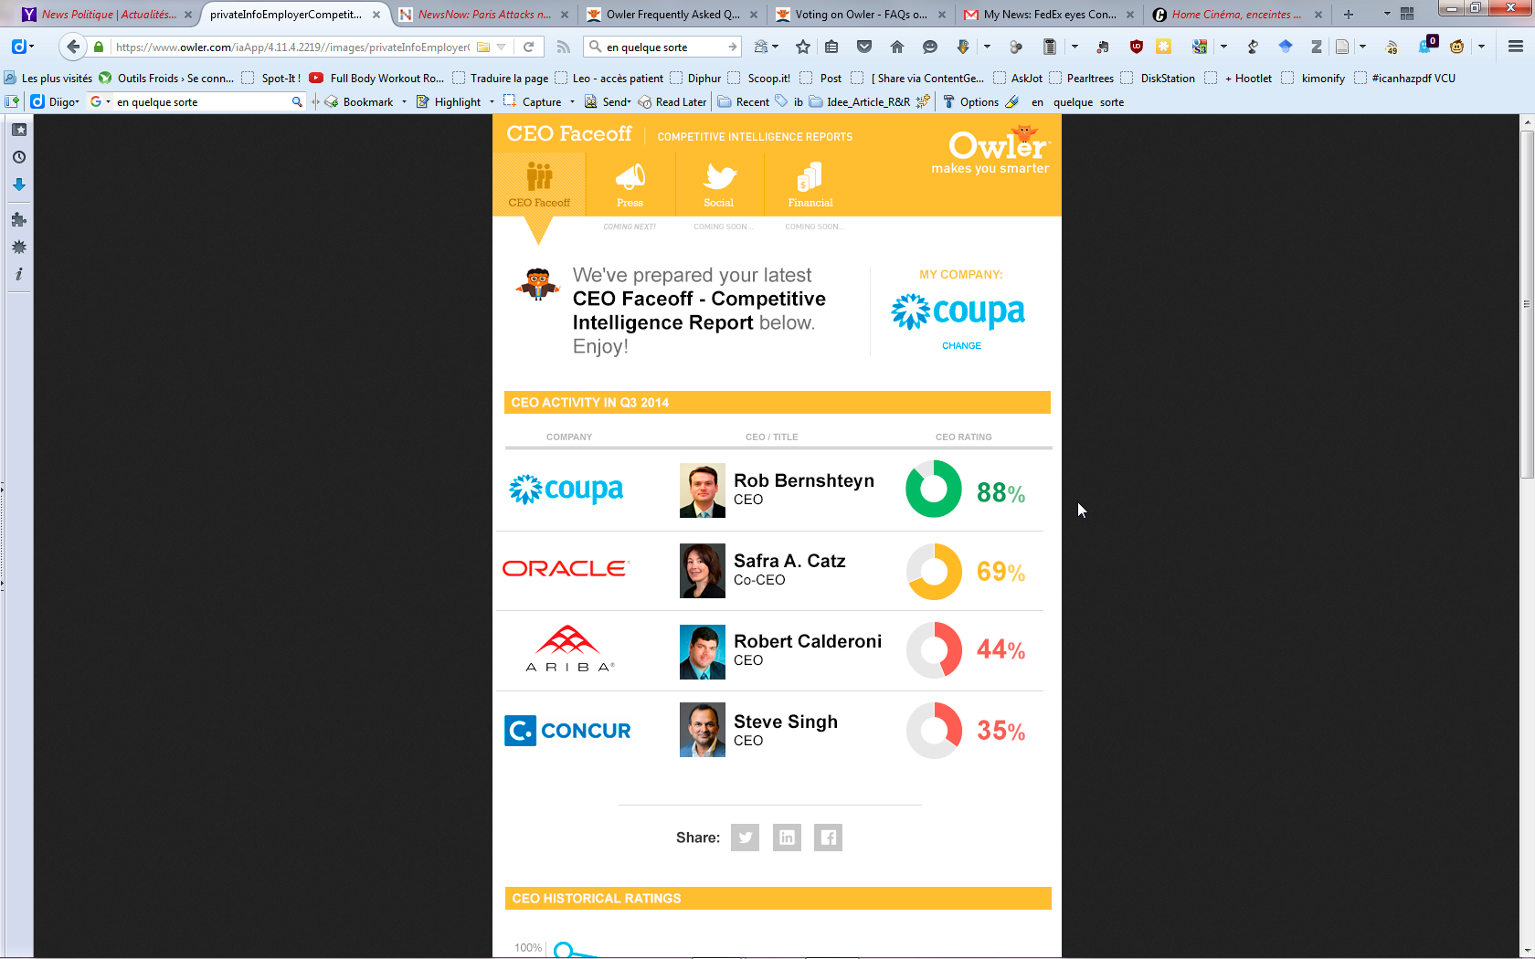Expand the Diigo Capture dropdown arrow
Viewport: 1535px width, 959px height.
[572, 101]
